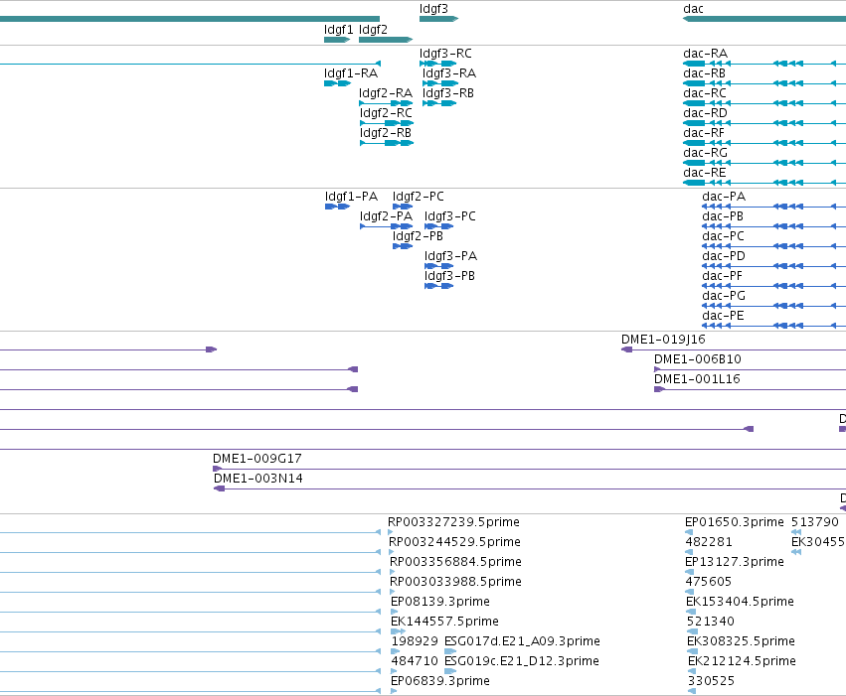
Task: Open the EK212124.5prime label
Action: click(742, 662)
